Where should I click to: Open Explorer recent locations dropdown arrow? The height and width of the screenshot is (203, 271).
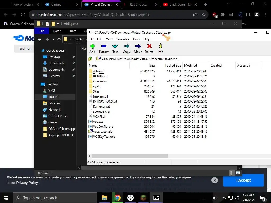click(53, 39)
